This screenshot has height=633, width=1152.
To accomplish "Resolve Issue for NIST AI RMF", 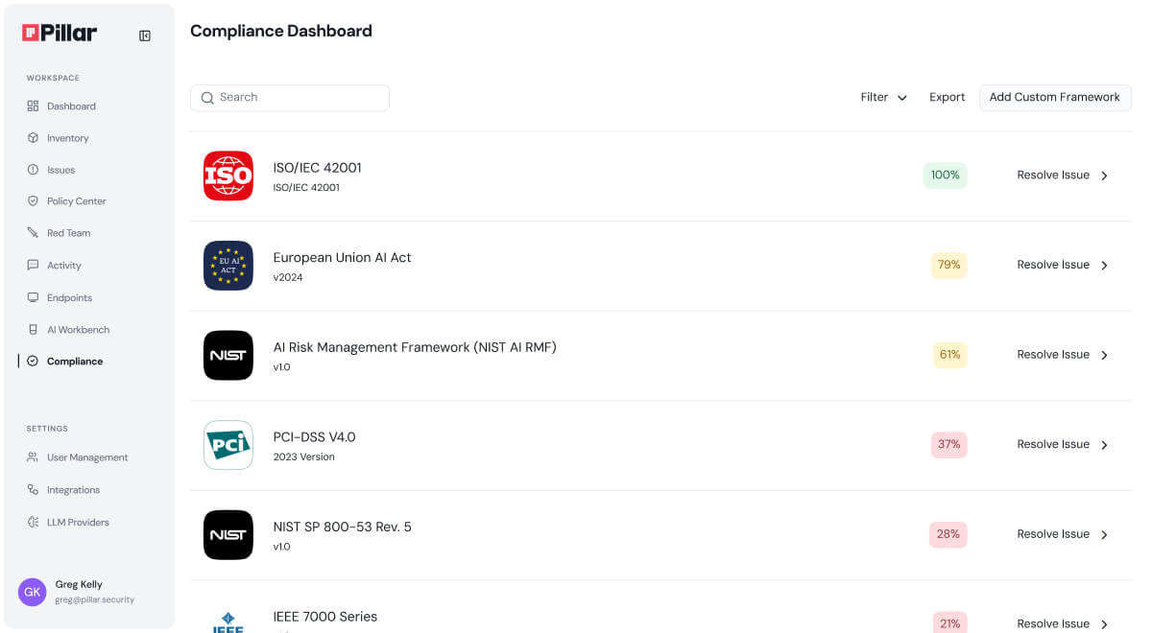I will coord(1053,355).
